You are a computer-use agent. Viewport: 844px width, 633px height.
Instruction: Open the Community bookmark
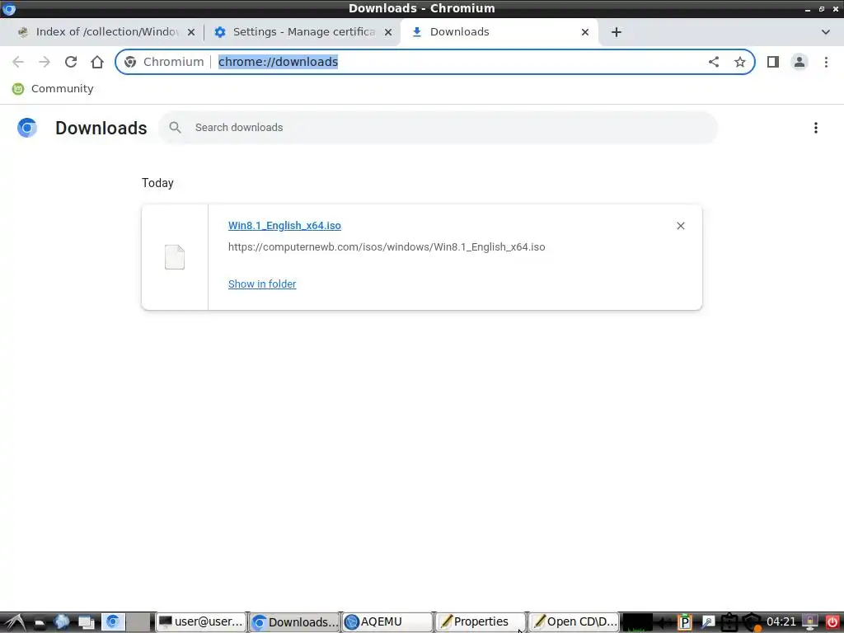(x=53, y=89)
